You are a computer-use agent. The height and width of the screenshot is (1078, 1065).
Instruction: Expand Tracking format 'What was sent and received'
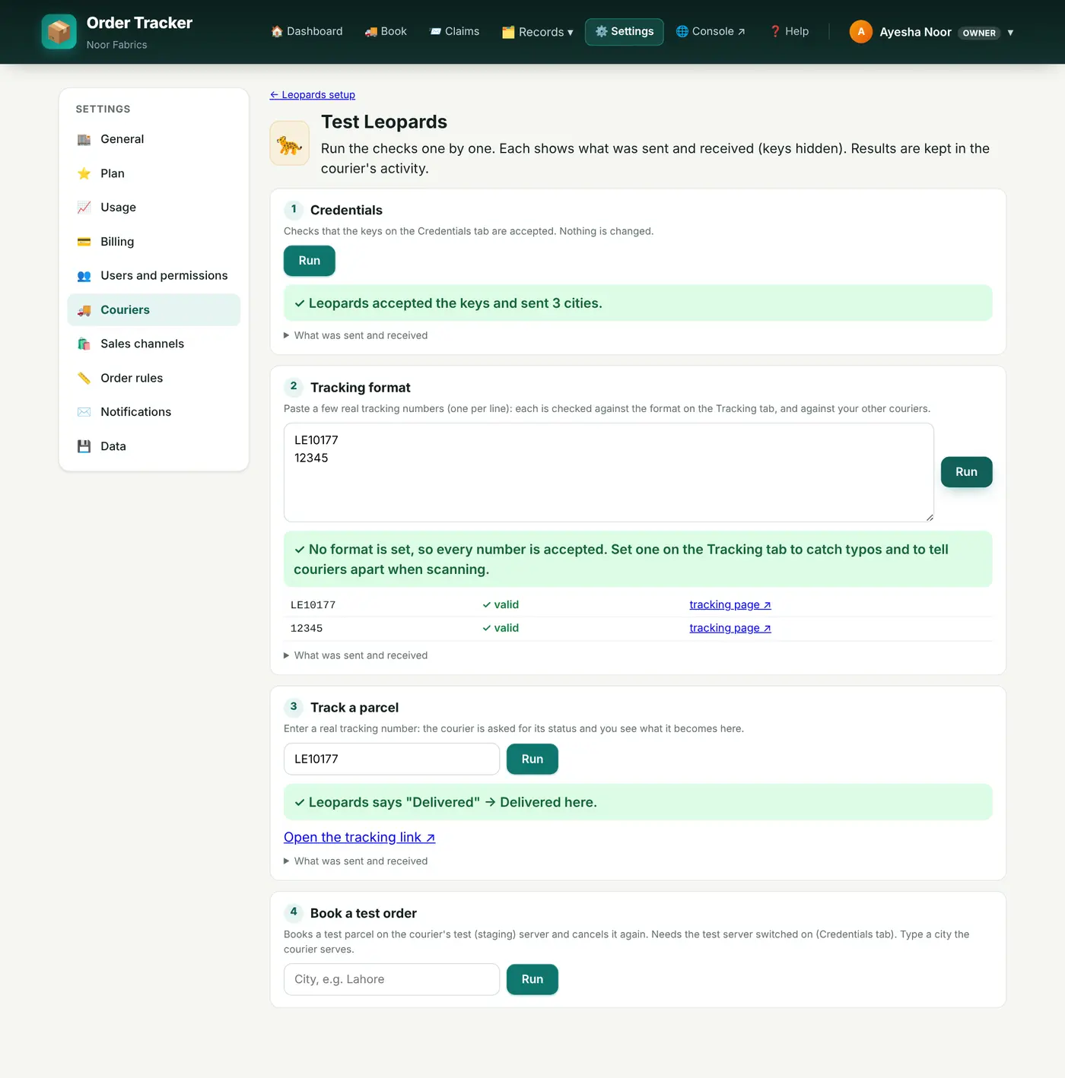pyautogui.click(x=356, y=655)
